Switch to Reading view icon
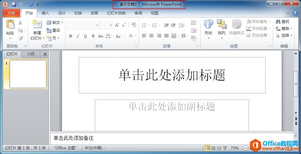This screenshot has height=154, width=301. 219,148
